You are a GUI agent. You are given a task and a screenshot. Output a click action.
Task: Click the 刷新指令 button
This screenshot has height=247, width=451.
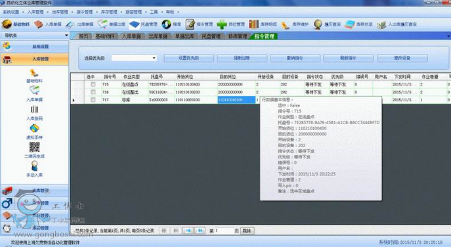coord(349,58)
